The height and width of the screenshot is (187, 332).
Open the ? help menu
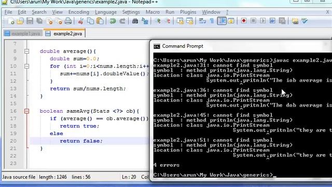click(x=227, y=12)
